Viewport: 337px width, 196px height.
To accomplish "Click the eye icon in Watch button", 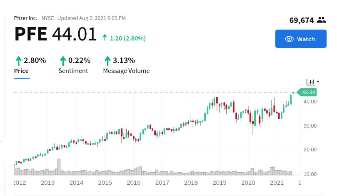I will [x=289, y=39].
